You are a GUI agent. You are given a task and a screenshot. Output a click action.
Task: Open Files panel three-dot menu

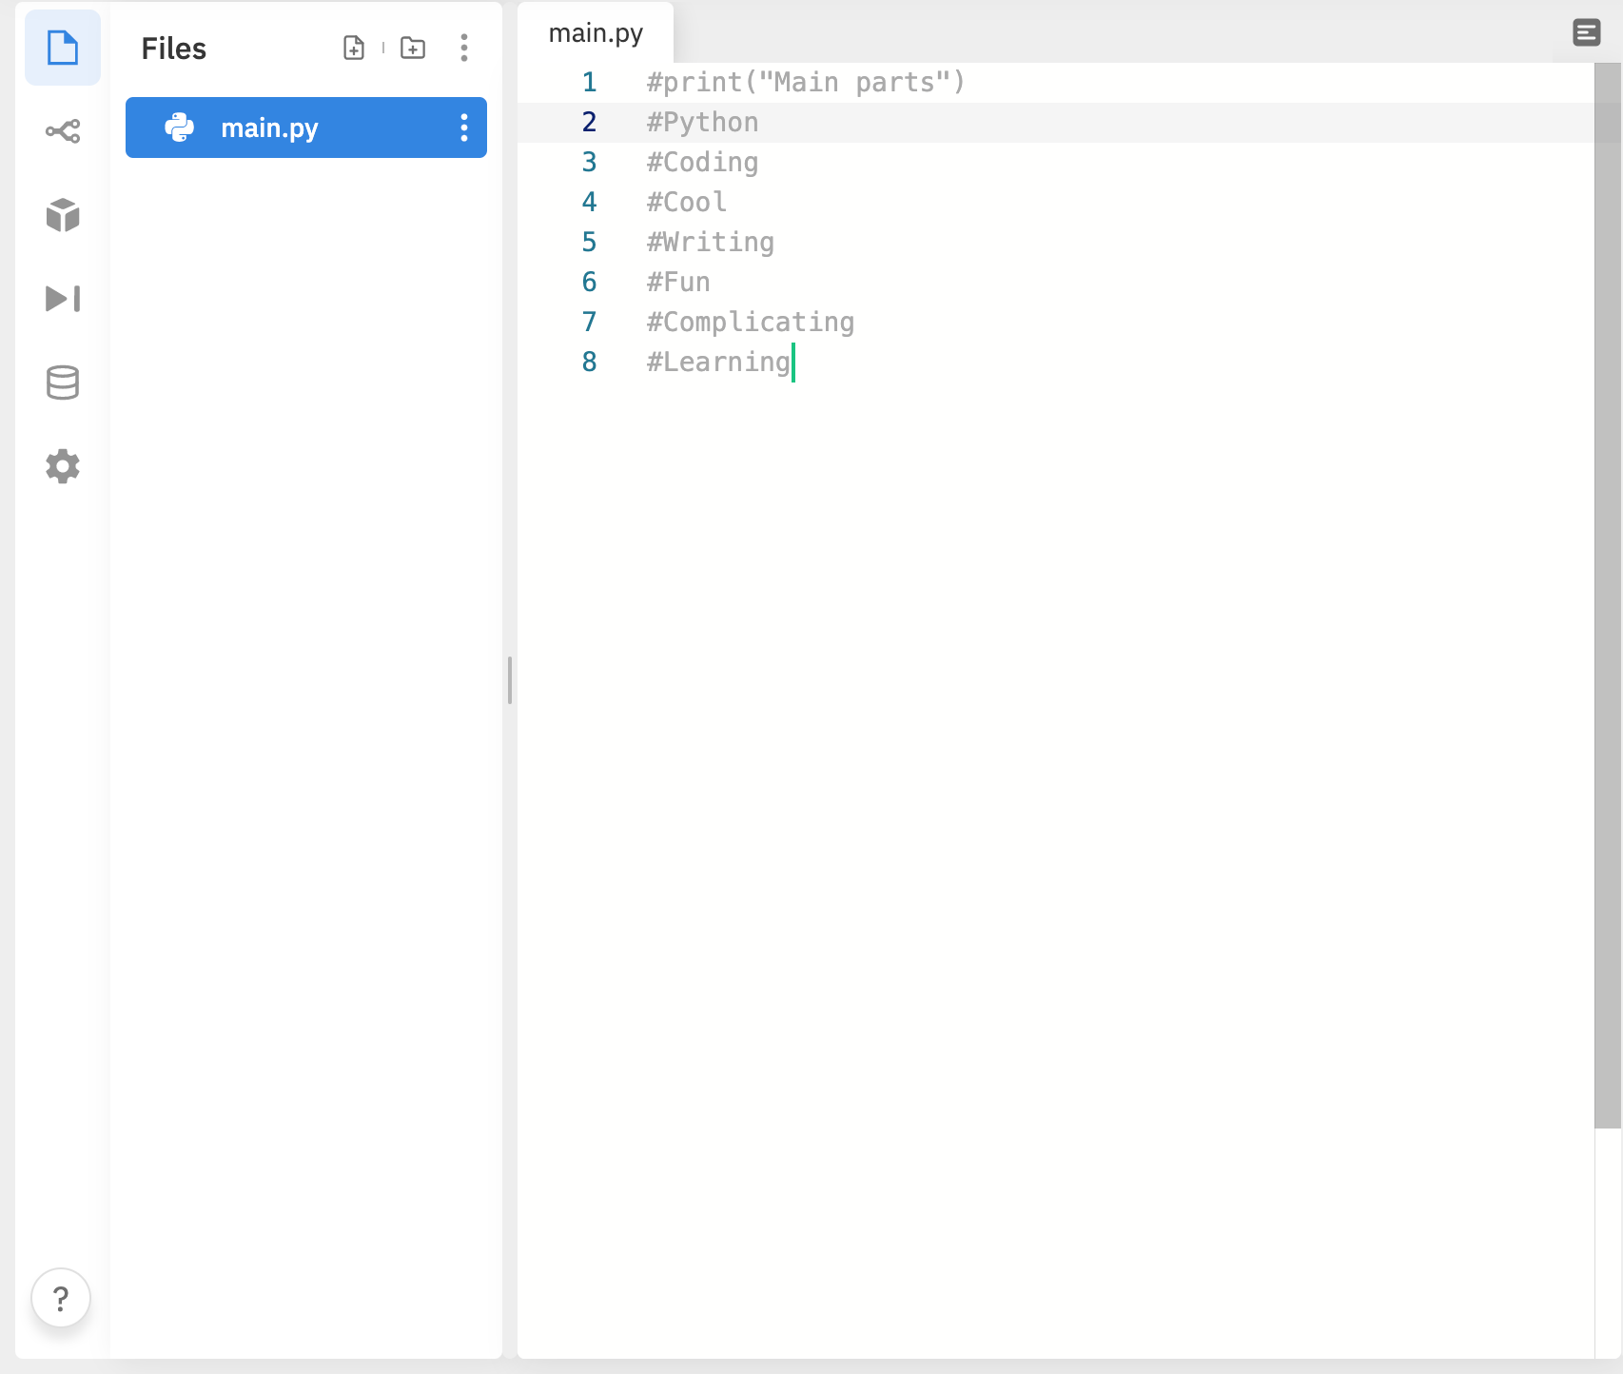[x=464, y=48]
